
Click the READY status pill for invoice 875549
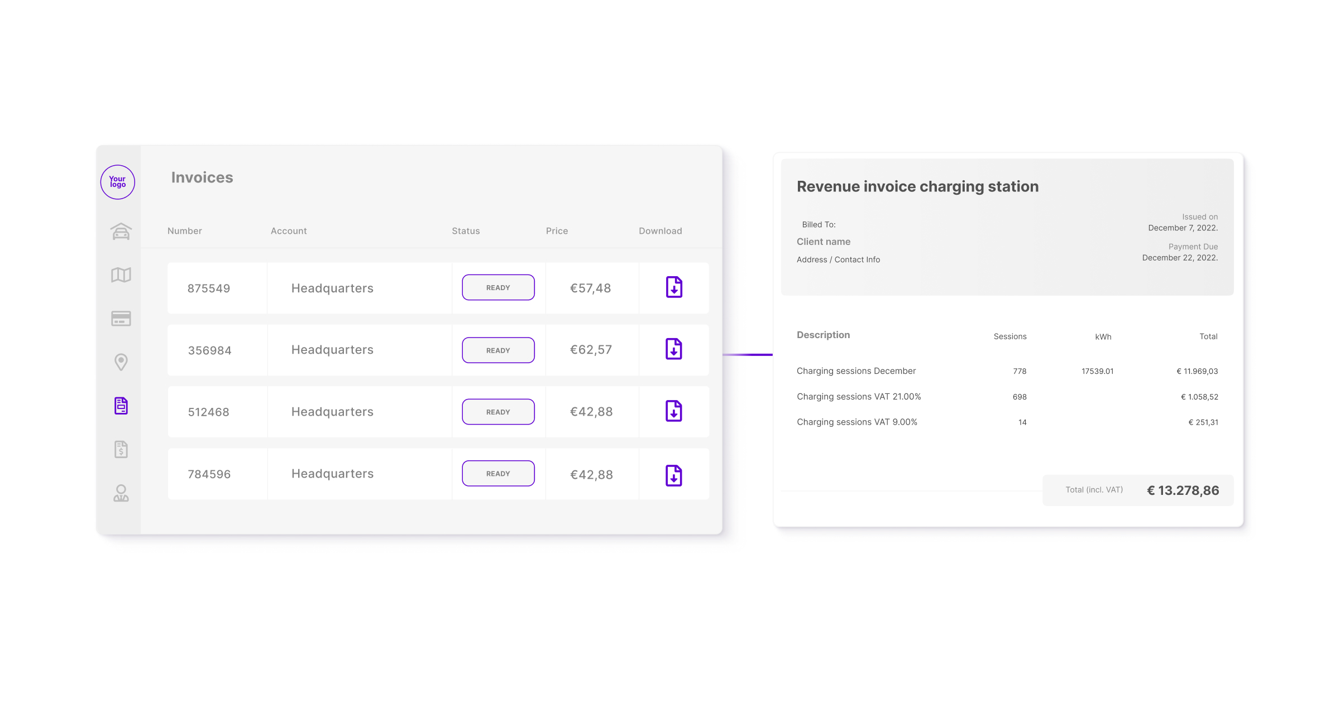[497, 287]
